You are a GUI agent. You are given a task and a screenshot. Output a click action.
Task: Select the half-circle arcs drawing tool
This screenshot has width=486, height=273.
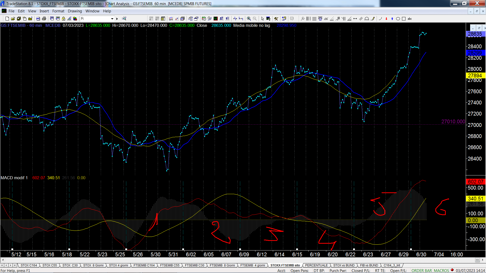pos(367,19)
